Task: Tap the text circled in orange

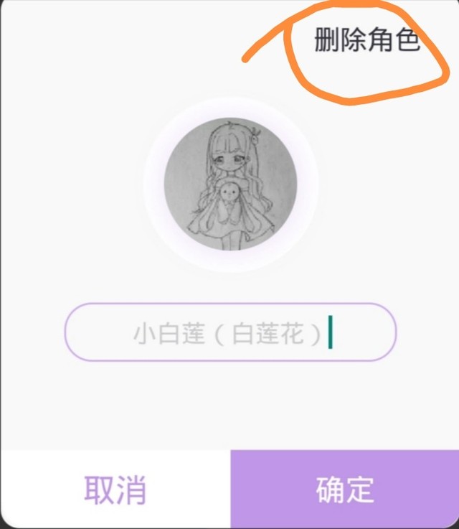Action: point(366,39)
